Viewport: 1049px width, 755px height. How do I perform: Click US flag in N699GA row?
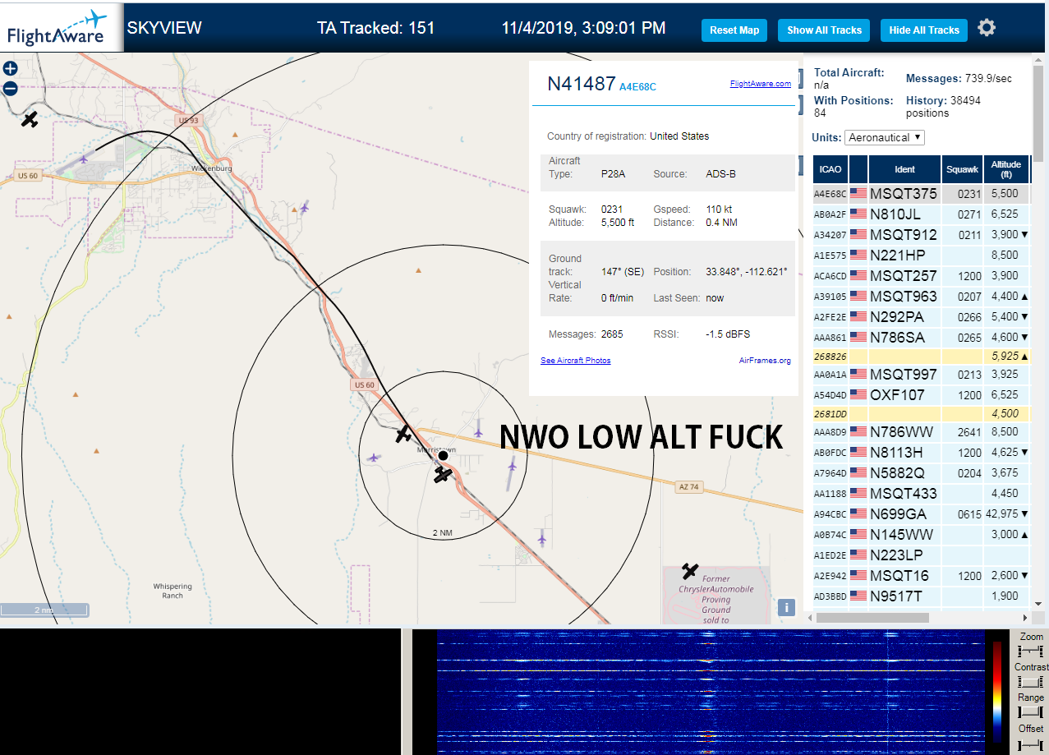point(858,513)
